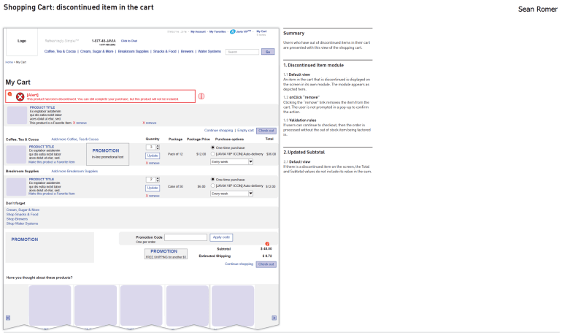This screenshot has width=562, height=333.
Task: Click the Apply code button
Action: click(x=221, y=237)
